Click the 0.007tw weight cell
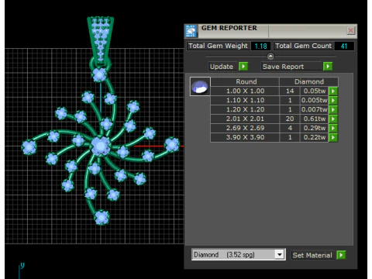The image size is (372, 279). [314, 109]
